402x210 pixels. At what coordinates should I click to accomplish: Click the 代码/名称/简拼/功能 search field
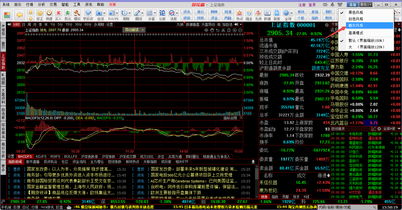coord(348,207)
